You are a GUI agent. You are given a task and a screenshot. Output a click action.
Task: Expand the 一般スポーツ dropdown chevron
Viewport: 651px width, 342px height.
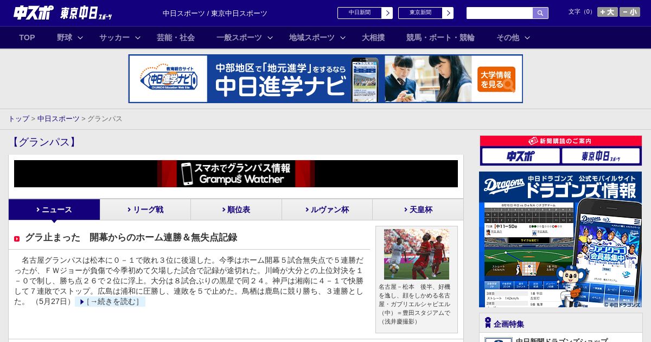tap(270, 37)
